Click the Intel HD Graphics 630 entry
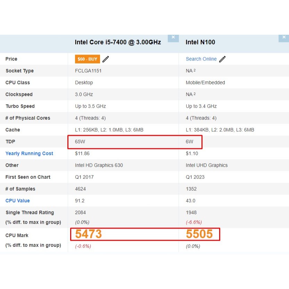 click(99, 165)
